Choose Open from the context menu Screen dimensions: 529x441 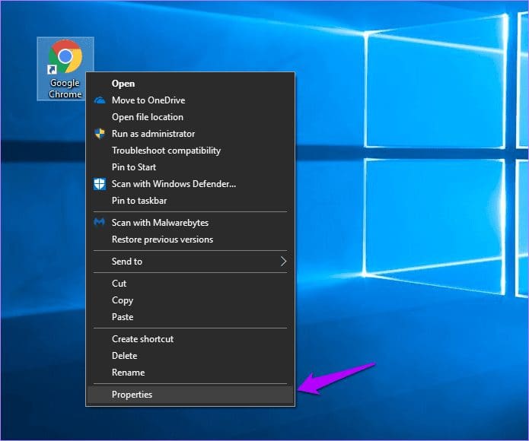[x=190, y=84]
